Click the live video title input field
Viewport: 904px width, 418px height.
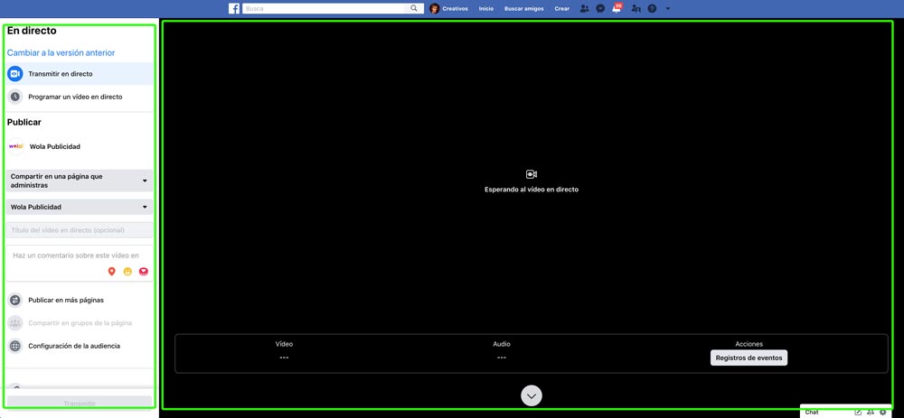(x=80, y=230)
